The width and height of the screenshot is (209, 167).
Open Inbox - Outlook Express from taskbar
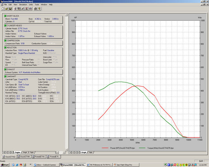point(46,165)
